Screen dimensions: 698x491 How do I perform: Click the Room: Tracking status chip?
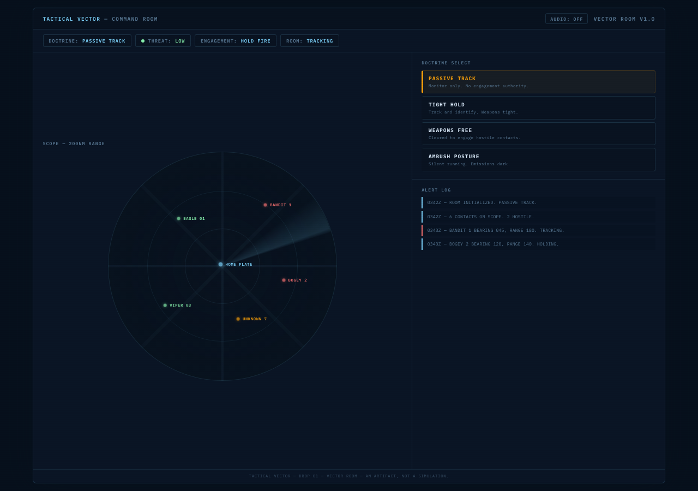[x=310, y=41]
